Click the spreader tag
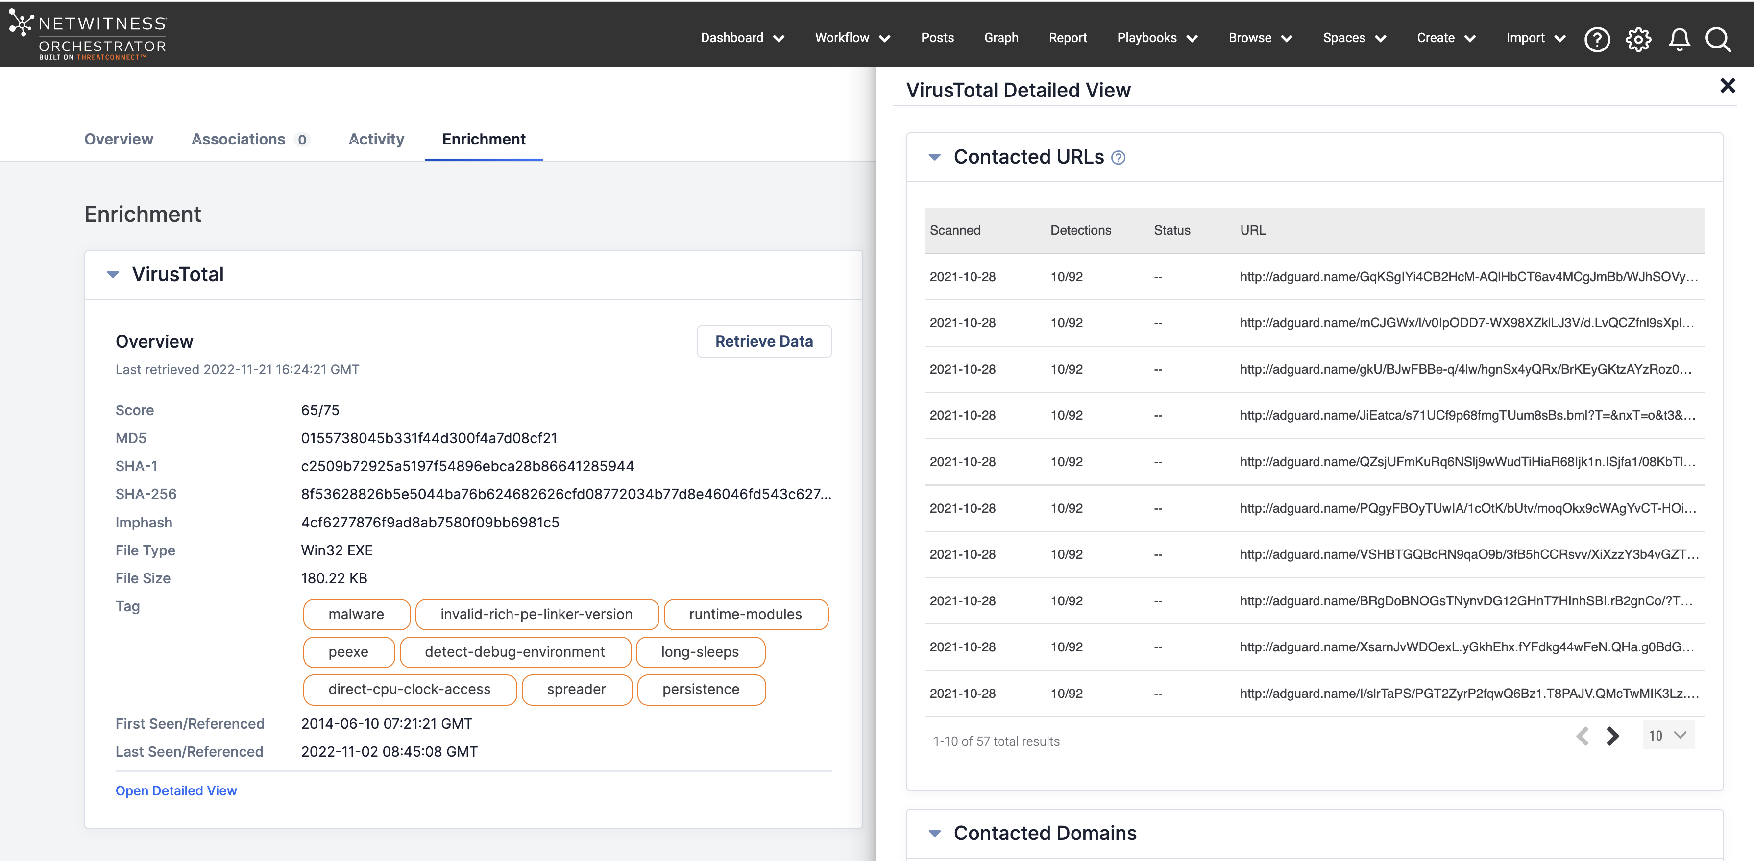 [577, 690]
